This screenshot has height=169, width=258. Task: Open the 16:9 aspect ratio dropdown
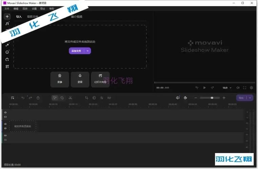pos(227,88)
